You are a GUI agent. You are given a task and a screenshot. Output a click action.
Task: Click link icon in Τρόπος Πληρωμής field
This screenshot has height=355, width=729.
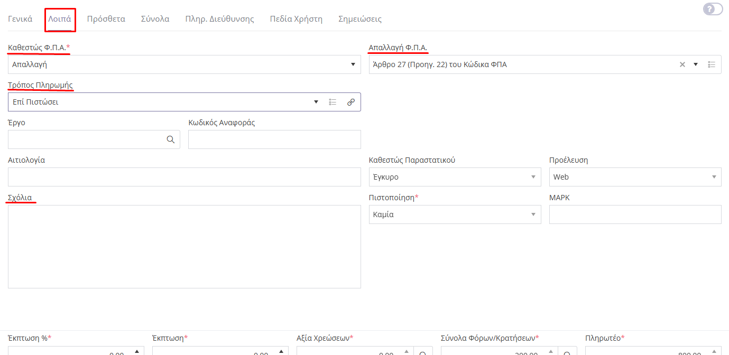pos(350,102)
